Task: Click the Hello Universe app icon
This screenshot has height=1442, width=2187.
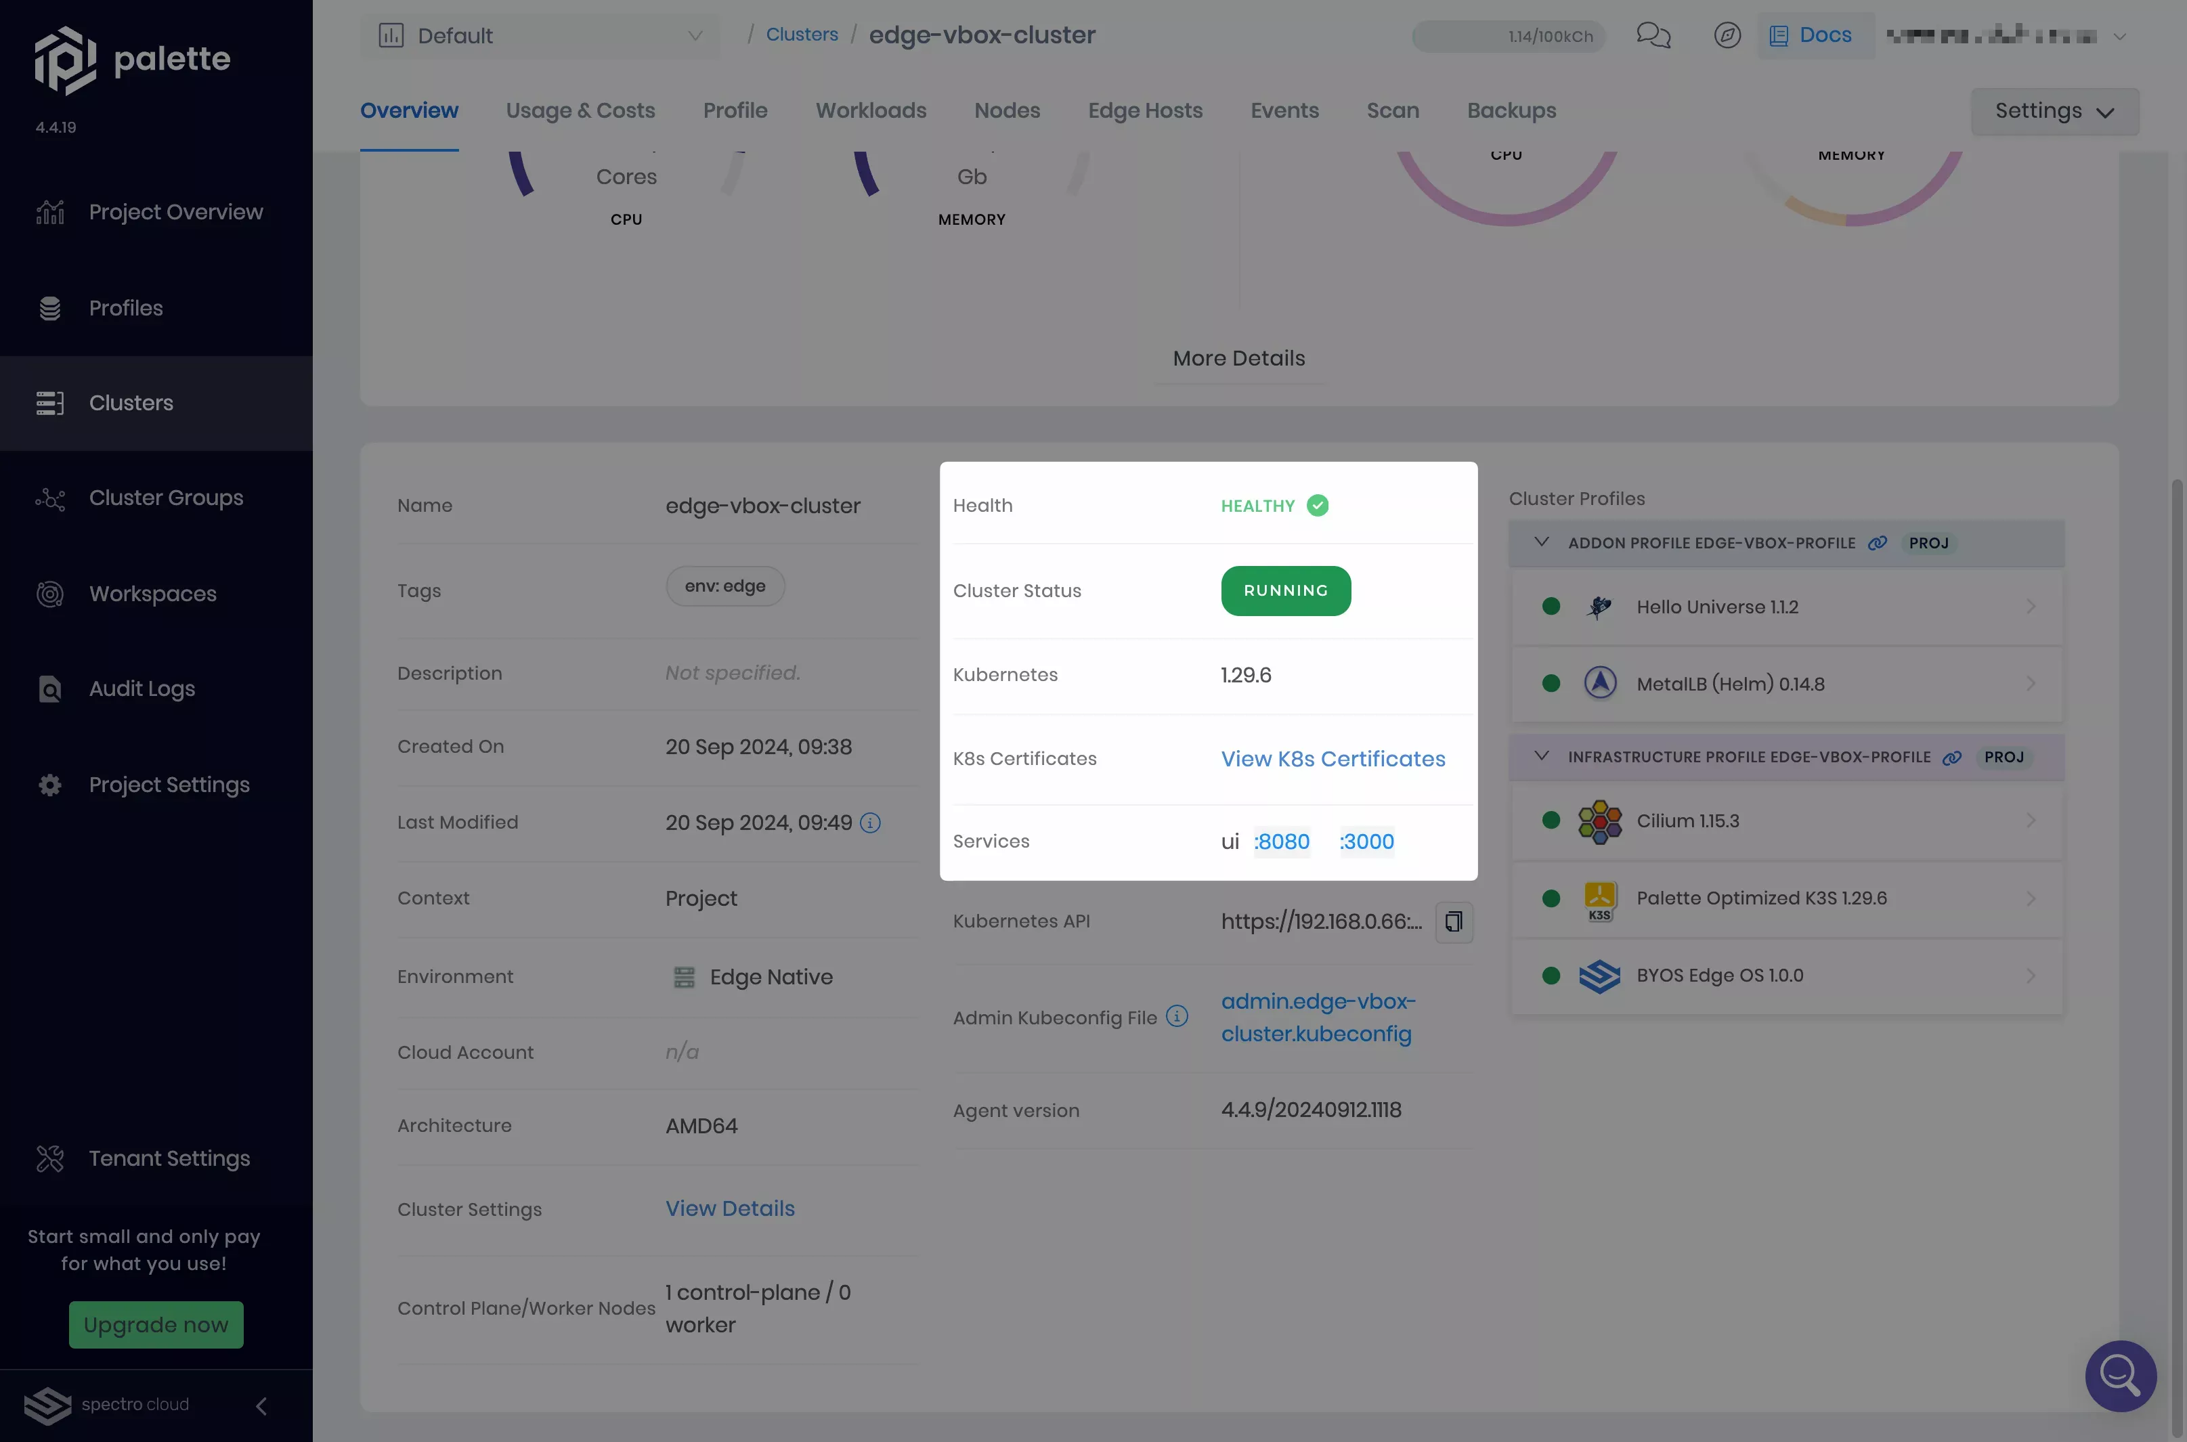Action: [x=1598, y=607]
